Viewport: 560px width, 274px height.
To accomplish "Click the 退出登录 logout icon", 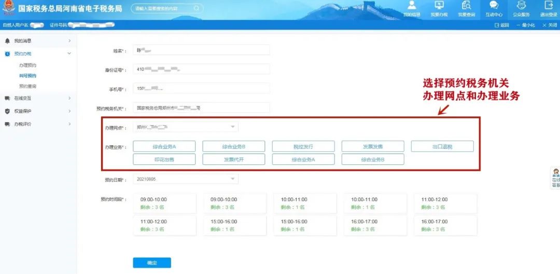I will [548, 6].
